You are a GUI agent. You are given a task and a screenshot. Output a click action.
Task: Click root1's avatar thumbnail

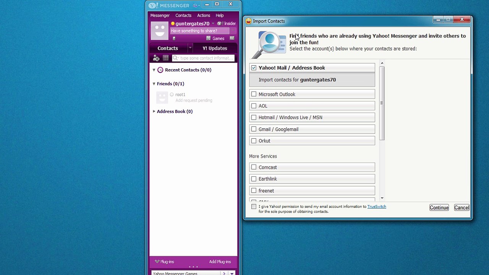[x=162, y=97]
